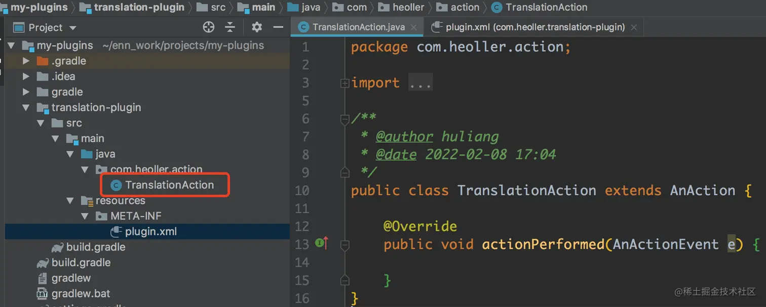This screenshot has width=766, height=307.
Task: Collapse the src folder
Action: click(x=41, y=123)
